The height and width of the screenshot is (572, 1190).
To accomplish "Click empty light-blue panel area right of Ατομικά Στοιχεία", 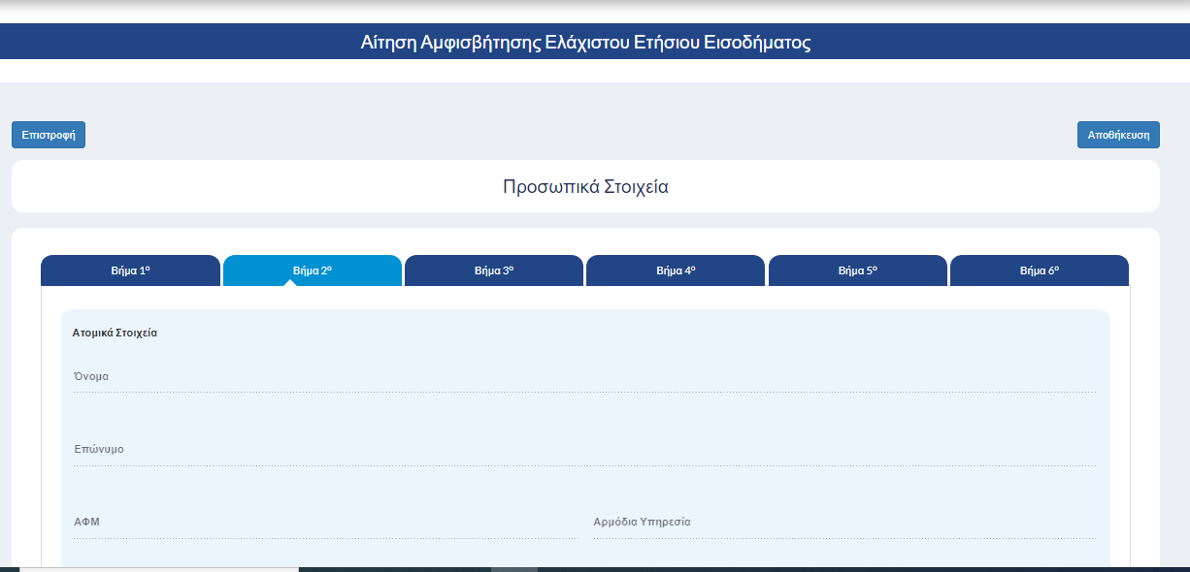I will [631, 333].
